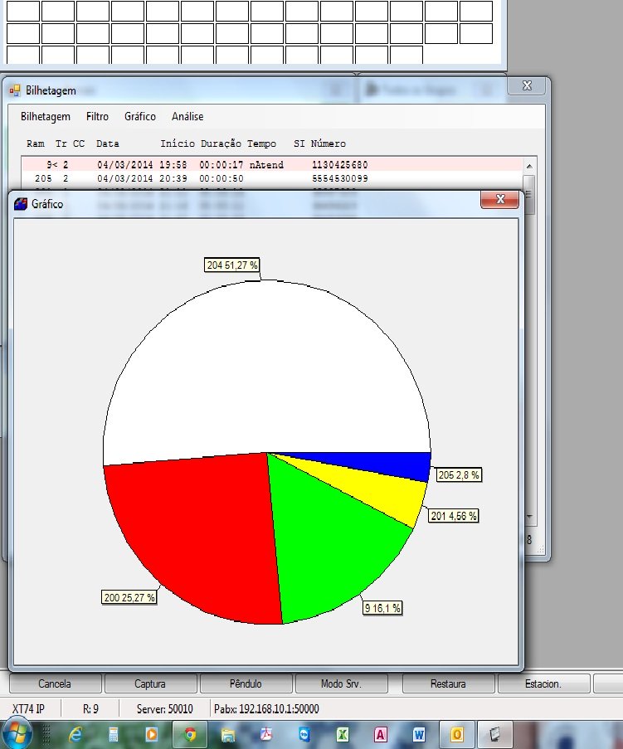623x749 pixels.
Task: Open the Calculator taskbar icon
Action: 114,734
